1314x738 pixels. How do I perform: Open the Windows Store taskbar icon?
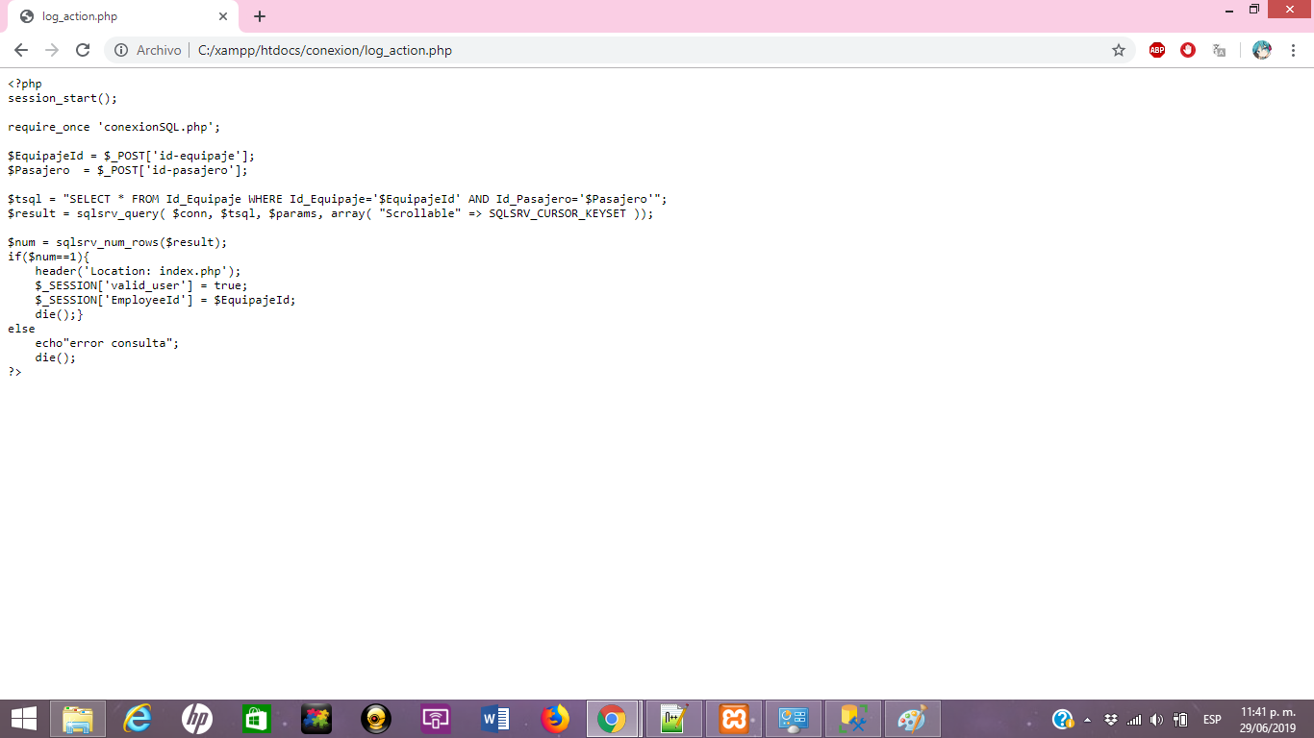(x=257, y=719)
